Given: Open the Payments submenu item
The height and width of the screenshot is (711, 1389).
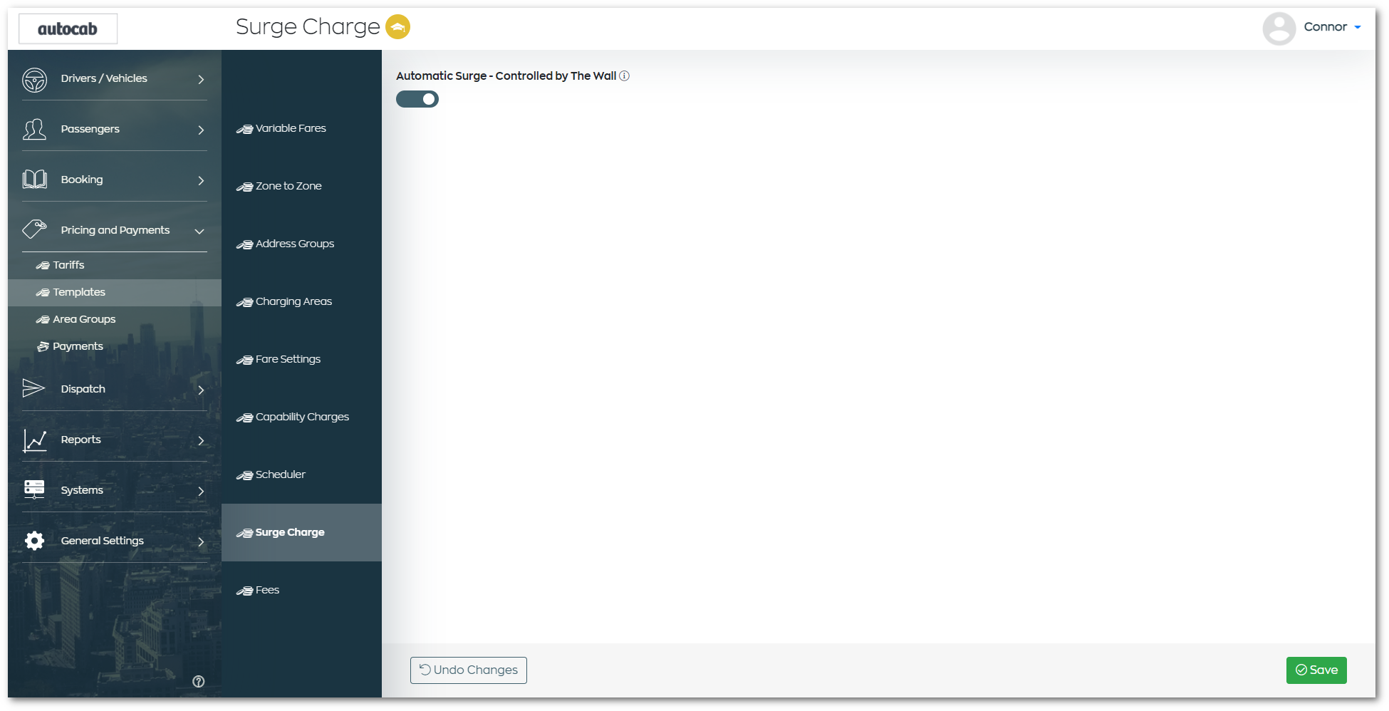Looking at the screenshot, I should [x=115, y=346].
